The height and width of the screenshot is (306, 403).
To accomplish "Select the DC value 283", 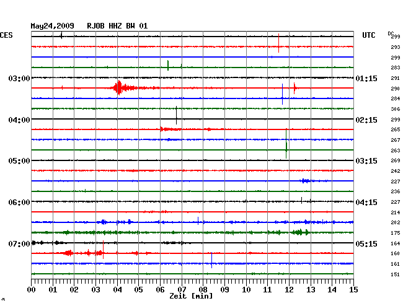I will point(396,68).
